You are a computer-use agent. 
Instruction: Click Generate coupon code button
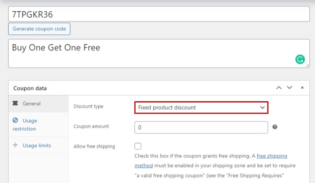point(39,29)
